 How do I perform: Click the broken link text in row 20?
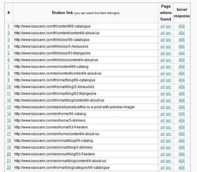click(54, 154)
